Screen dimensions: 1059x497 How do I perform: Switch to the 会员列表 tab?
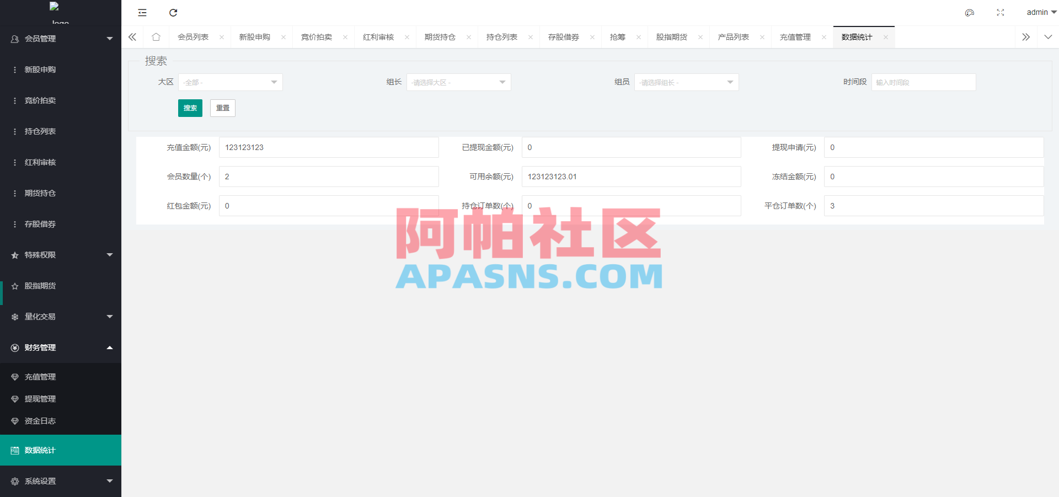click(x=193, y=36)
